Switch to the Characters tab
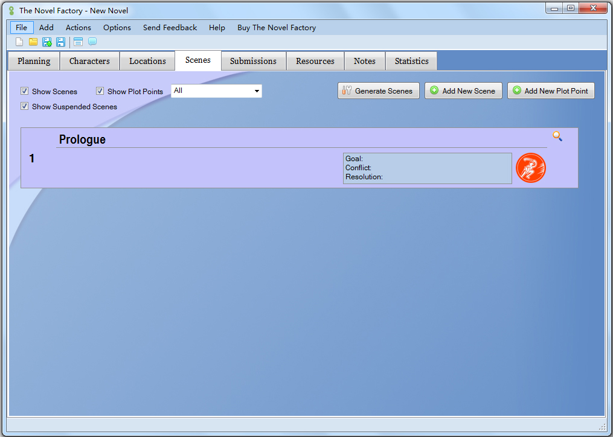This screenshot has width=613, height=437. (x=89, y=61)
